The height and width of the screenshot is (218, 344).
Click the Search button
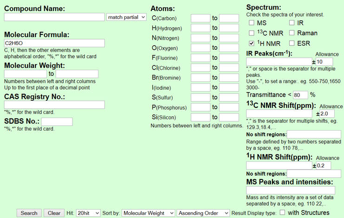(x=29, y=213)
